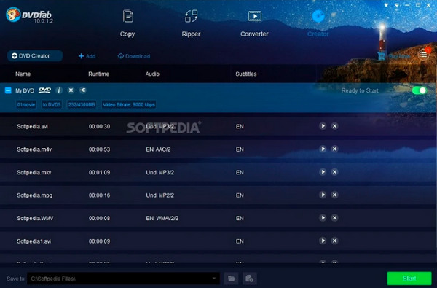Open the Copy module
This screenshot has height=288, width=437.
(127, 24)
